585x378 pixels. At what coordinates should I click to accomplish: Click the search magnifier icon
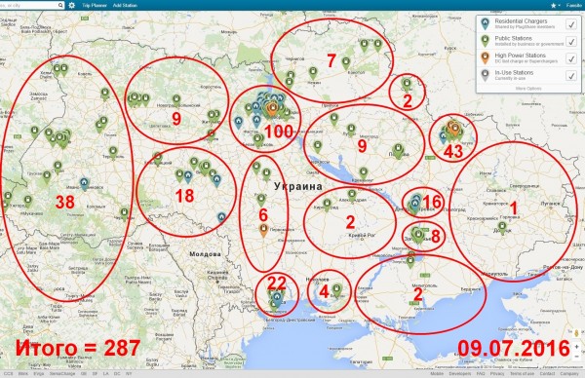(x=60, y=5)
